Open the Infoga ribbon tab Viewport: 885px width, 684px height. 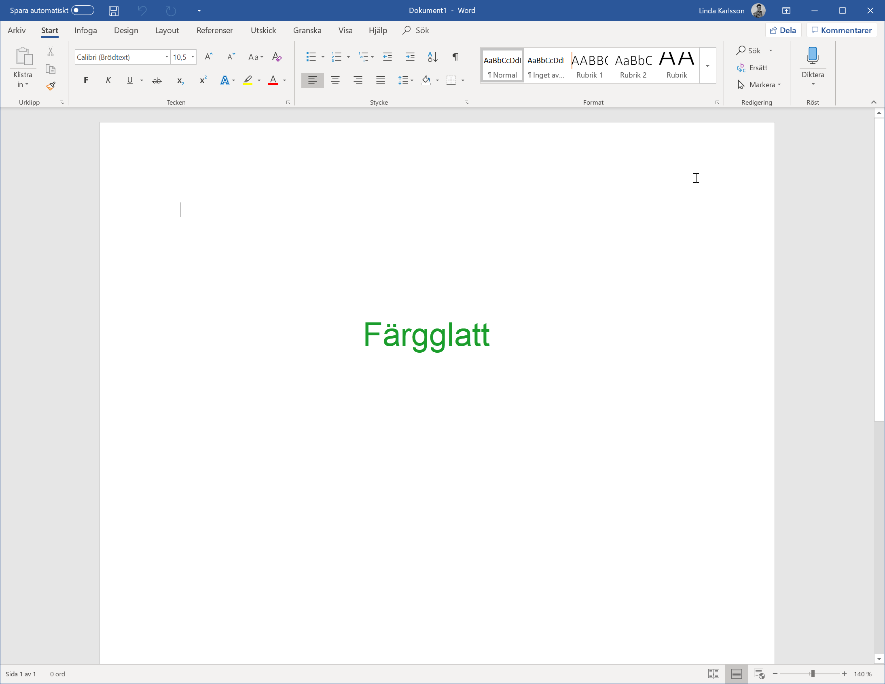(85, 30)
